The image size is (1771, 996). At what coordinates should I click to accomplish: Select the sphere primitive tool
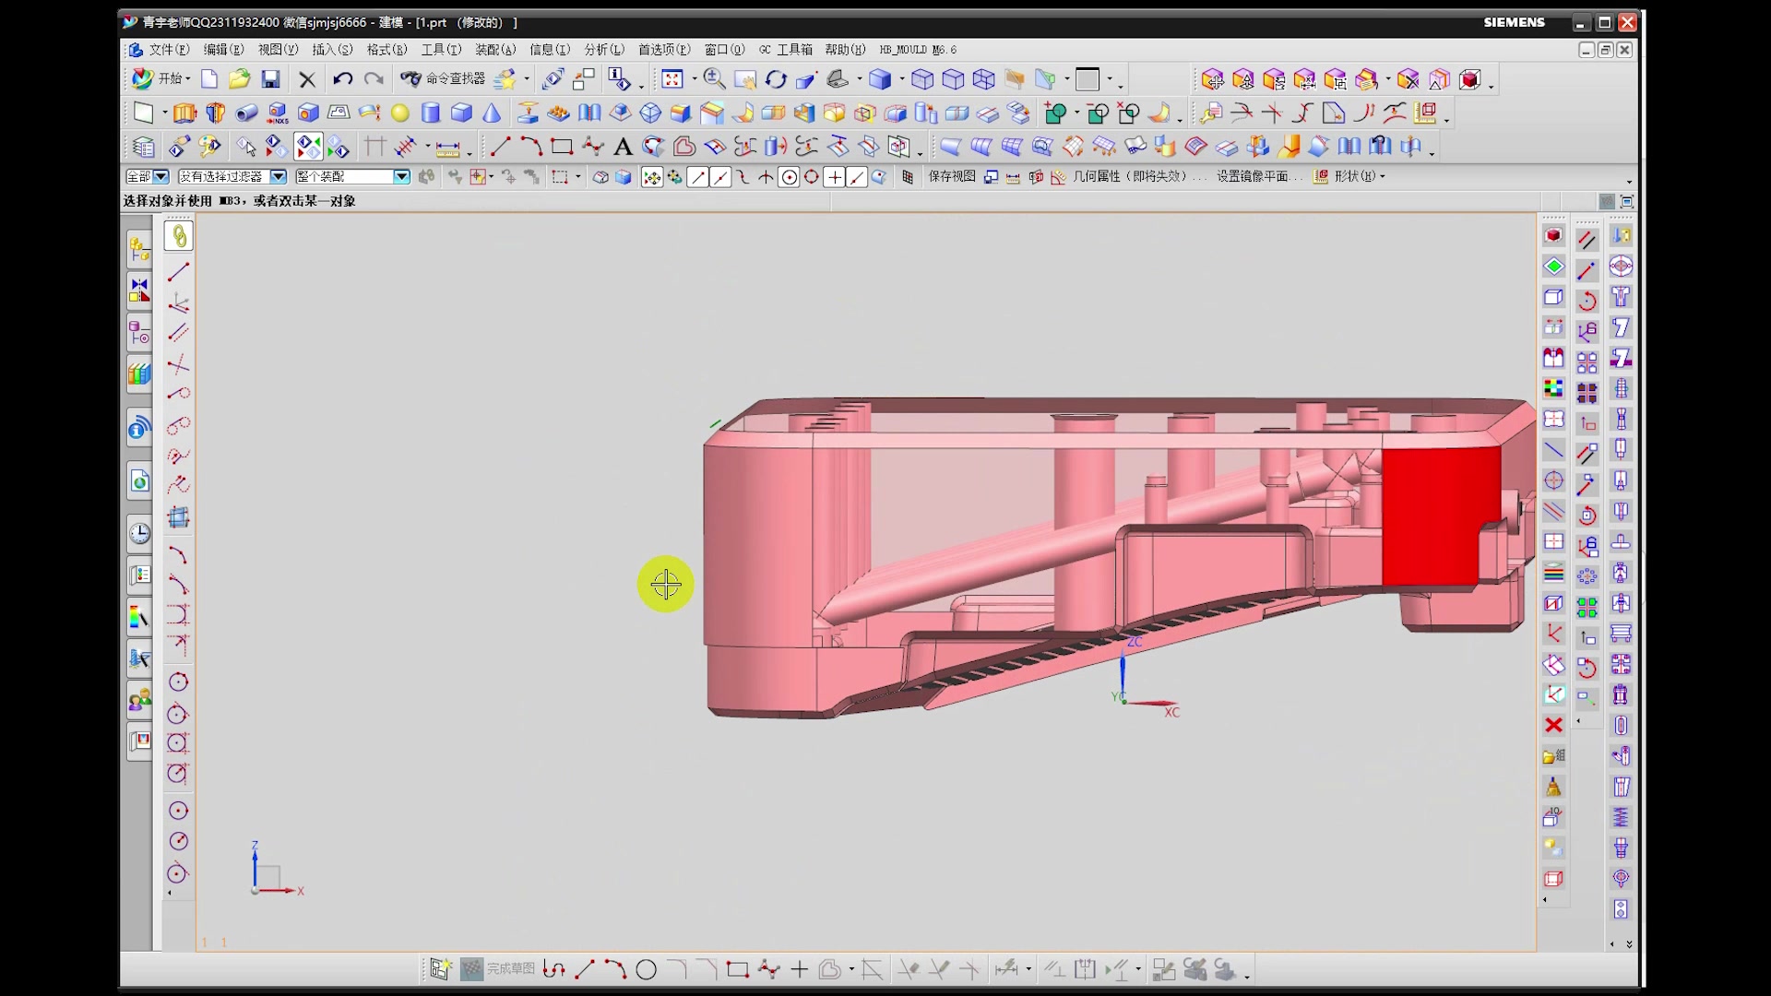(399, 113)
